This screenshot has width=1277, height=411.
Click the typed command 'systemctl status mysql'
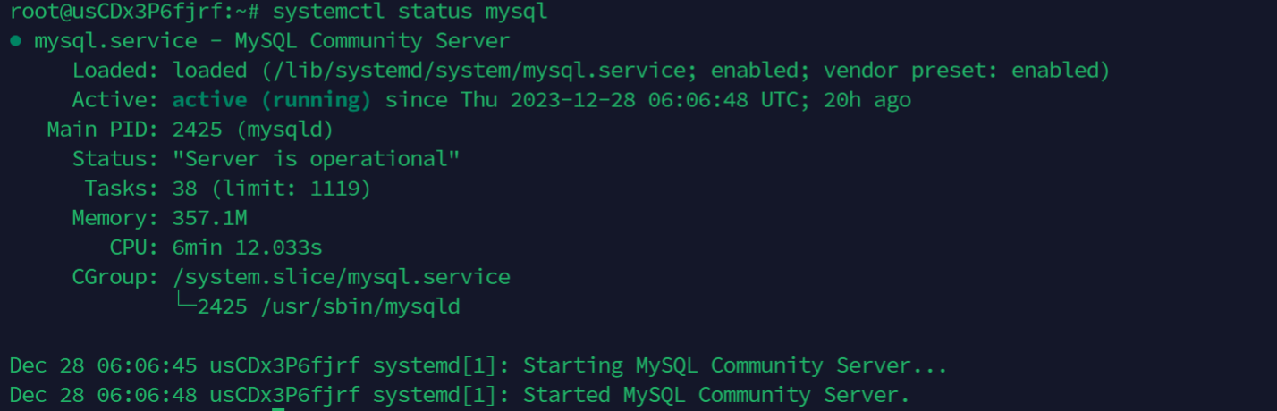pyautogui.click(x=410, y=12)
